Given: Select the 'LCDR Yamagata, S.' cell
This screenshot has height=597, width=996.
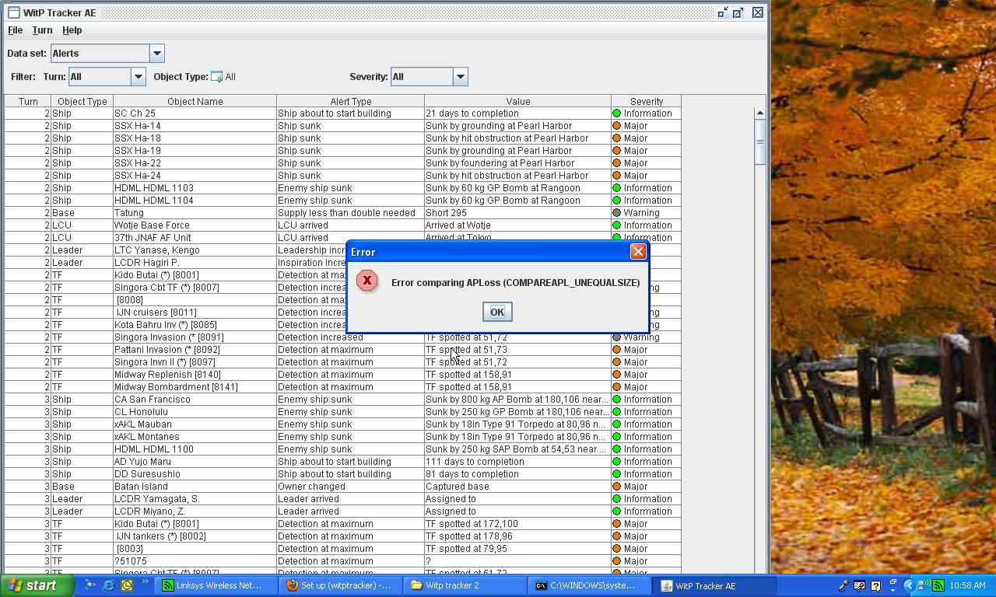Looking at the screenshot, I should (x=195, y=499).
